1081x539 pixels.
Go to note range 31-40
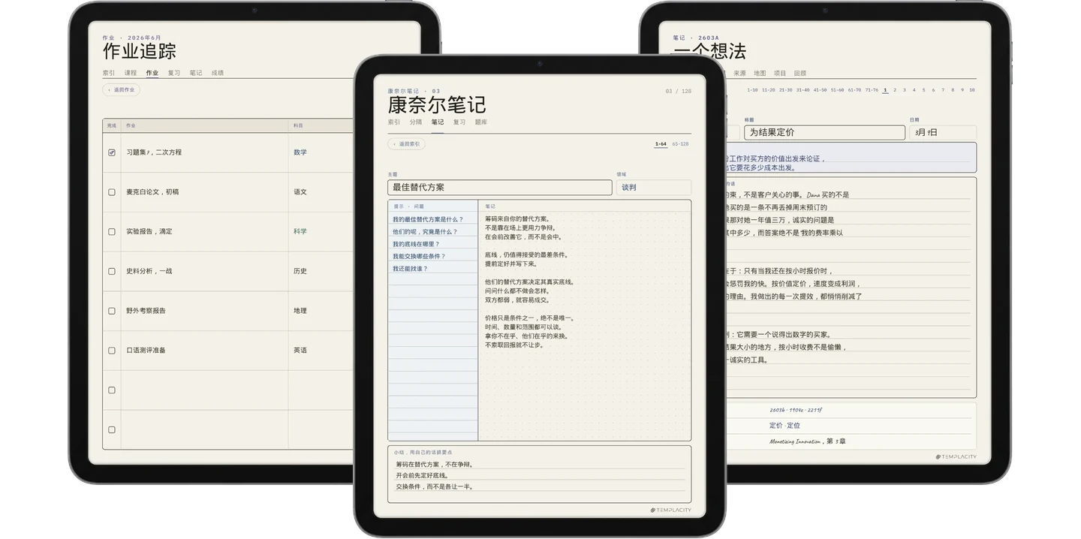[802, 90]
